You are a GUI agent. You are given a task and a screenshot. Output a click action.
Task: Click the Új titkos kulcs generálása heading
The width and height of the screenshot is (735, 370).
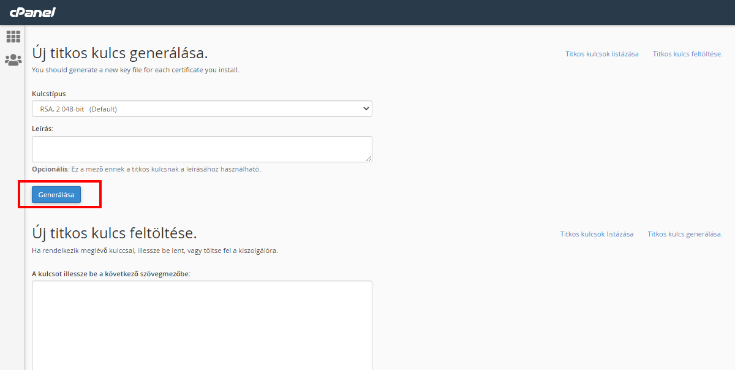click(x=120, y=53)
